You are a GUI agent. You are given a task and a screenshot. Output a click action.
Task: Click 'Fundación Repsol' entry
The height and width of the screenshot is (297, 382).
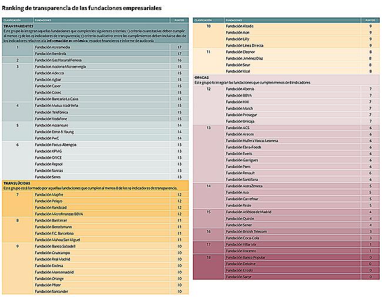click(49, 164)
